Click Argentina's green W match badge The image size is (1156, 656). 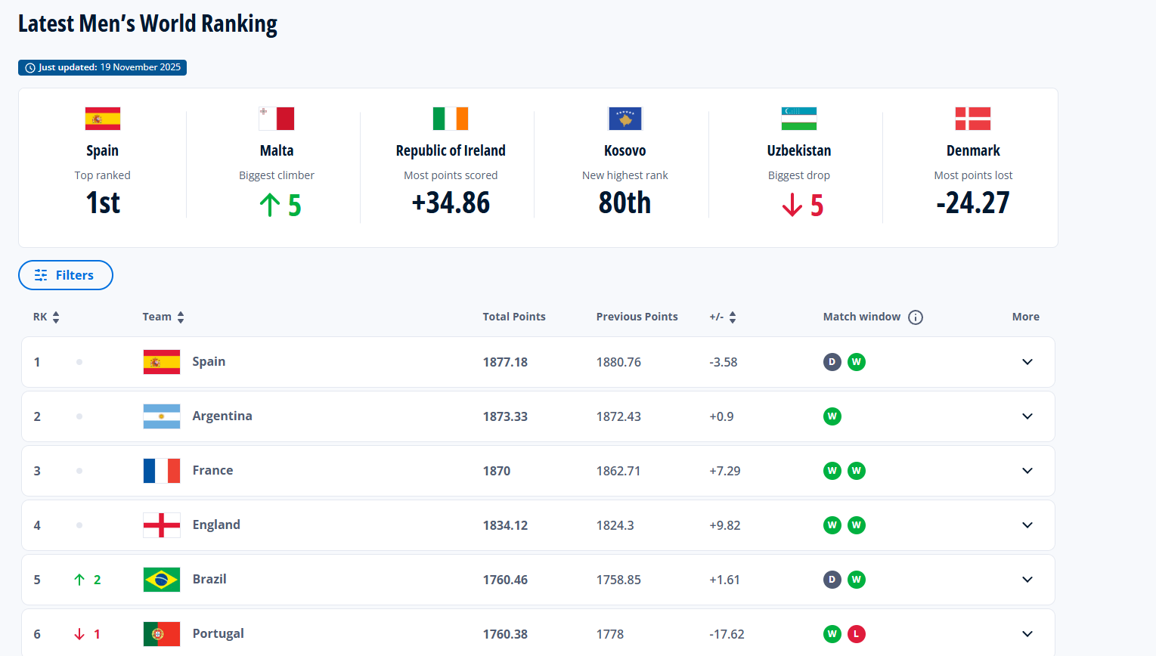coord(832,416)
